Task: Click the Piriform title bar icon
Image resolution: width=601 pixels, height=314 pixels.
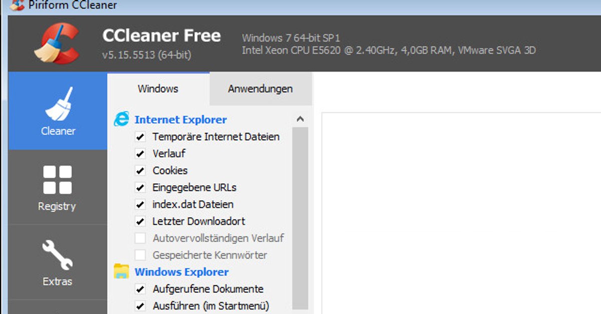Action: (17, 6)
